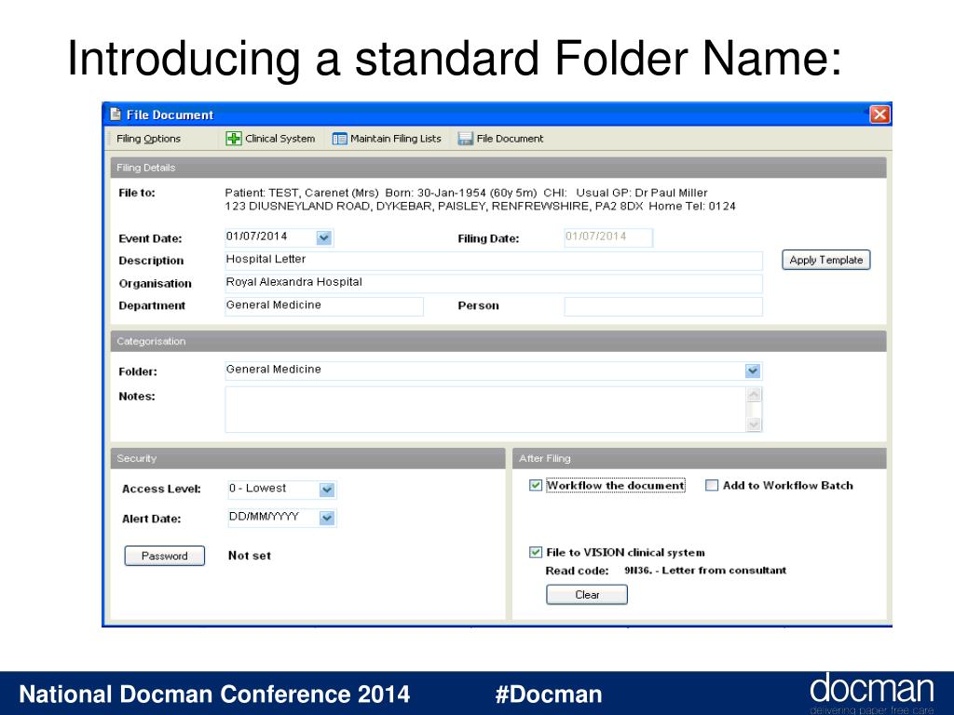
Task: Click the Clear read code button
Action: pos(587,595)
